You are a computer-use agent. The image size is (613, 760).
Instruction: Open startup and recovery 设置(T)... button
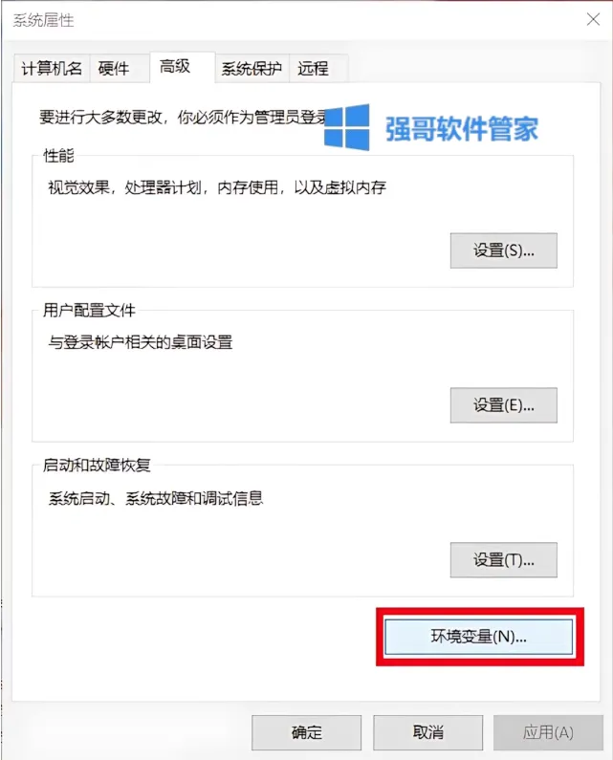coord(503,560)
